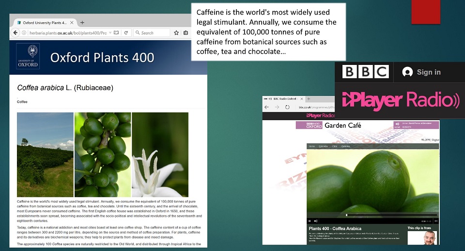Go forward in BBC browser window

click(277, 107)
